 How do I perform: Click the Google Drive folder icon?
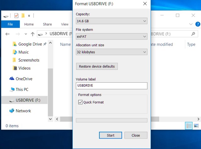14,44
